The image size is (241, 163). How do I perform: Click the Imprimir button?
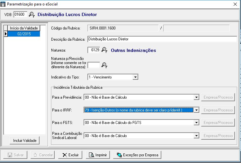click(98, 155)
